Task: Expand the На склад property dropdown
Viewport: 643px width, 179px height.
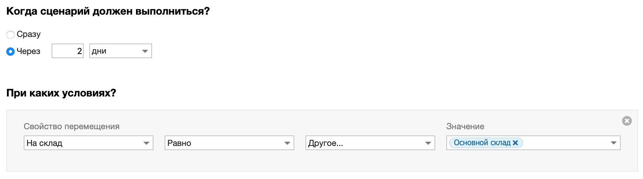Action: click(x=88, y=143)
